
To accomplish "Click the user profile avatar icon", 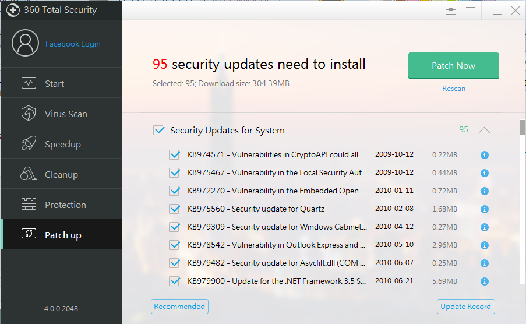I will click(x=24, y=44).
